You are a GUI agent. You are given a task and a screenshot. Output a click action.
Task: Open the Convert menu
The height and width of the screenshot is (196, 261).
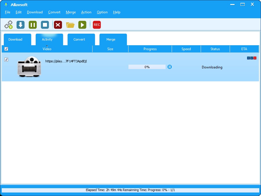click(54, 12)
